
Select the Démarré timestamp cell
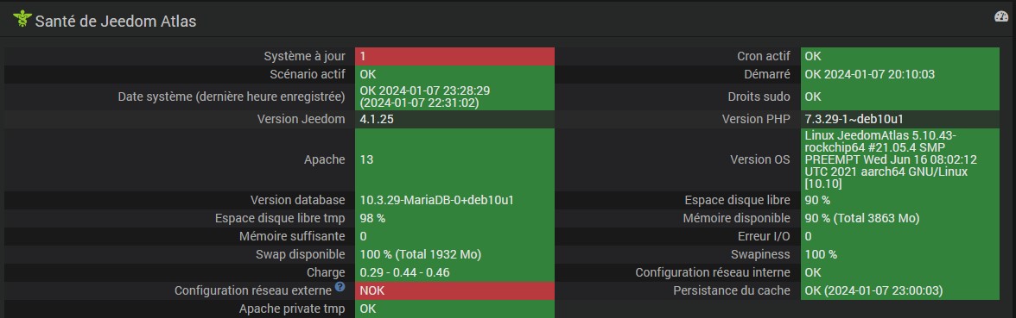tap(900, 74)
